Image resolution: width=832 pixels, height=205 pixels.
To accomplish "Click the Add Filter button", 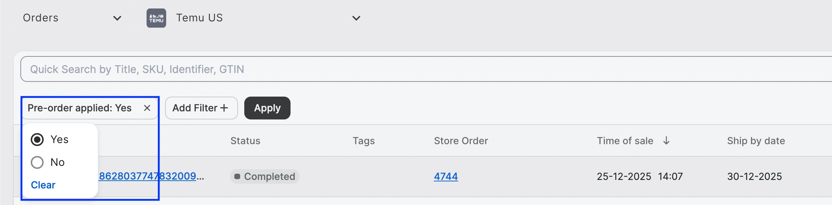I will (x=201, y=108).
